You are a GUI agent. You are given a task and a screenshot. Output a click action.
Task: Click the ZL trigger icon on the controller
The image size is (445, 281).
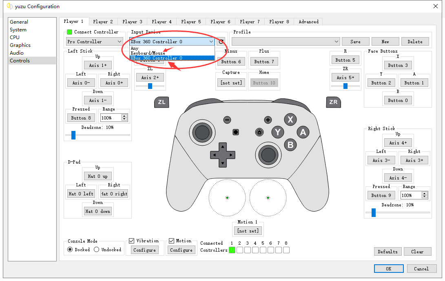162,102
